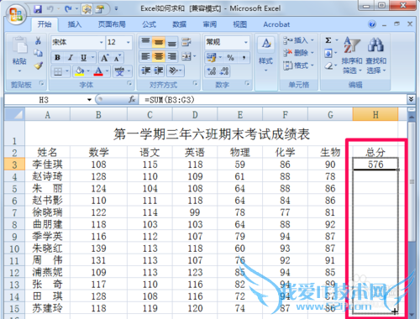Cut selection with scissors icon

pyautogui.click(x=38, y=41)
